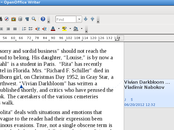Screen dimensions: 174x130
Task: Toggle nonprinting characters pilcrow icon
Action: (27, 19)
